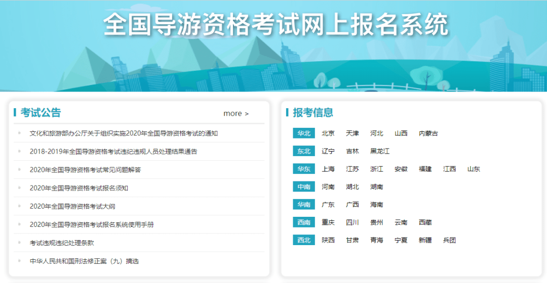Screen dimensions: 547x283
Task: Choose 内蒙古 province link
Action: tap(428, 133)
